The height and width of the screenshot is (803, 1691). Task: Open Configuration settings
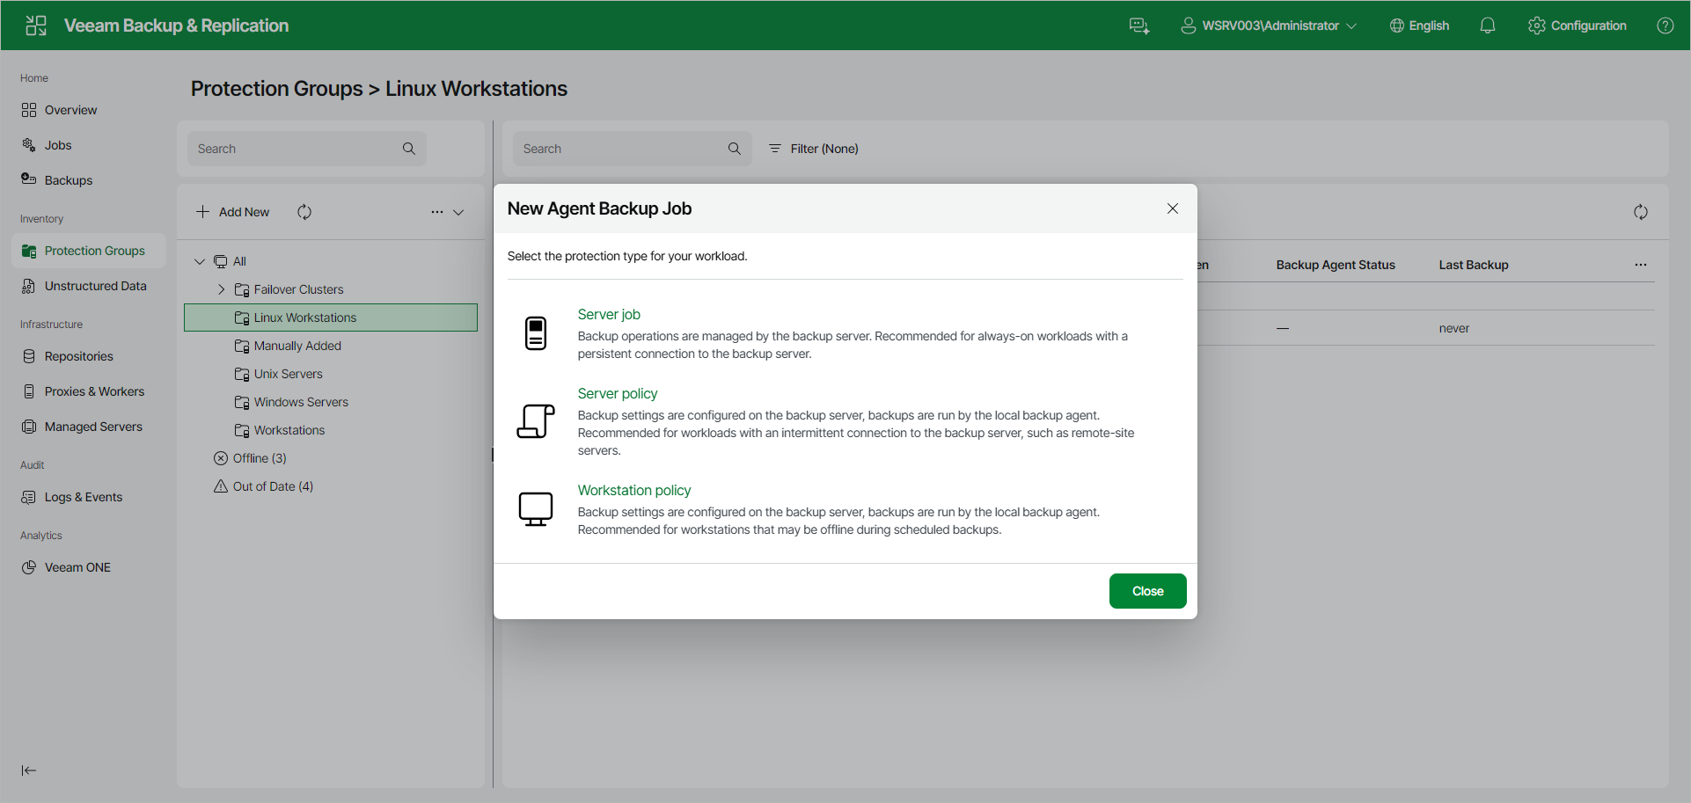pyautogui.click(x=1578, y=26)
